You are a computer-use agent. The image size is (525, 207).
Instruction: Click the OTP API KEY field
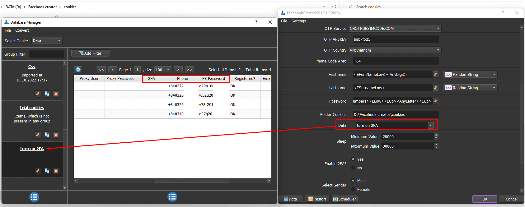396,39
